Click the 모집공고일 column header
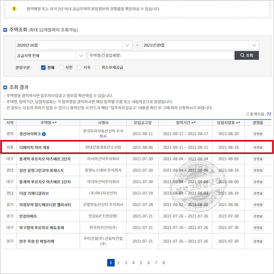Viewport: 274px width, 274px height. click(x=143, y=123)
